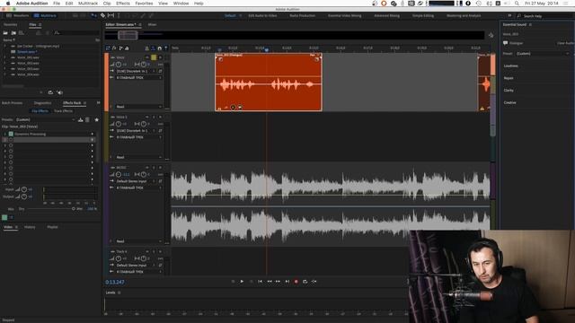
Task: Click the red Record button in transport
Action: [x=296, y=282]
